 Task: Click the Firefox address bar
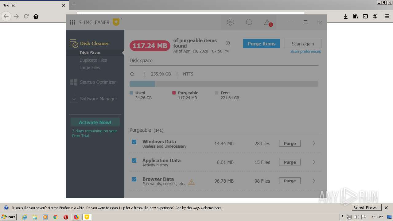point(191,13)
